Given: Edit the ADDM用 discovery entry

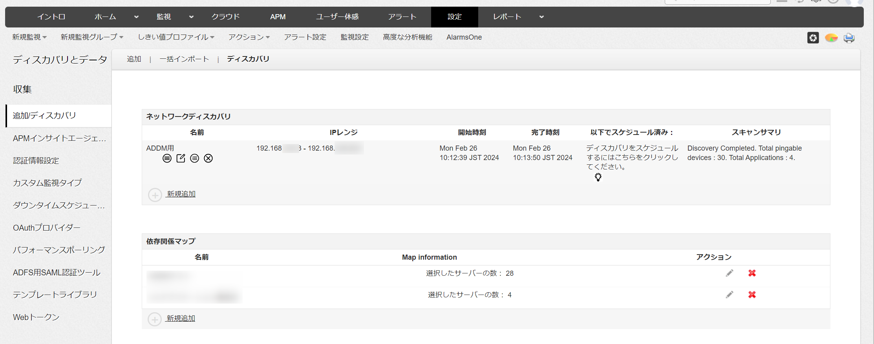Looking at the screenshot, I should pyautogui.click(x=181, y=158).
